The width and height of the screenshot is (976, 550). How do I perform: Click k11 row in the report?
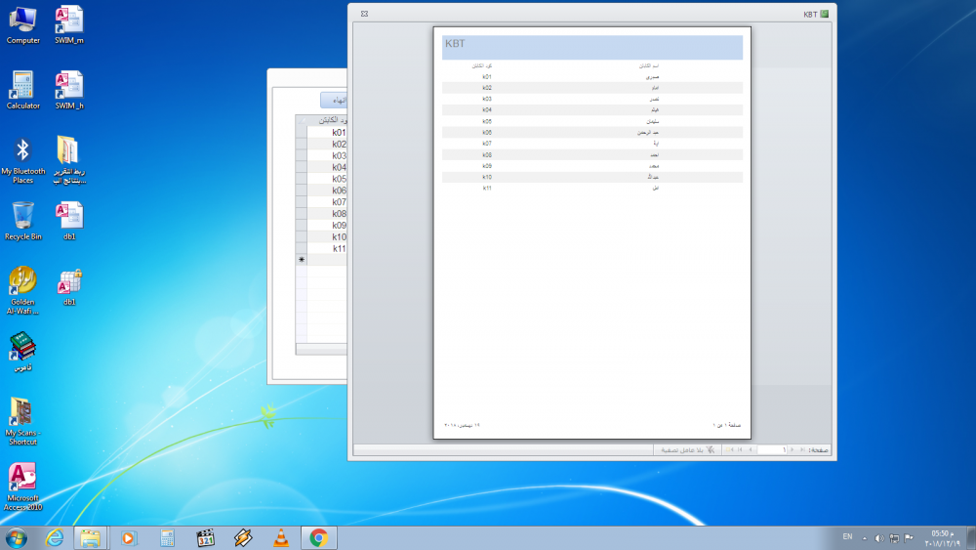pyautogui.click(x=592, y=188)
